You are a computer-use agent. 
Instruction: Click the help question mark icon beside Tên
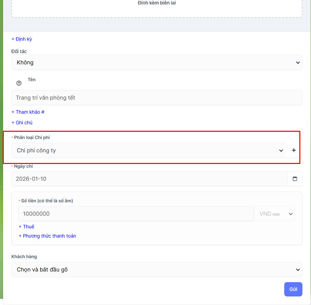(x=19, y=83)
